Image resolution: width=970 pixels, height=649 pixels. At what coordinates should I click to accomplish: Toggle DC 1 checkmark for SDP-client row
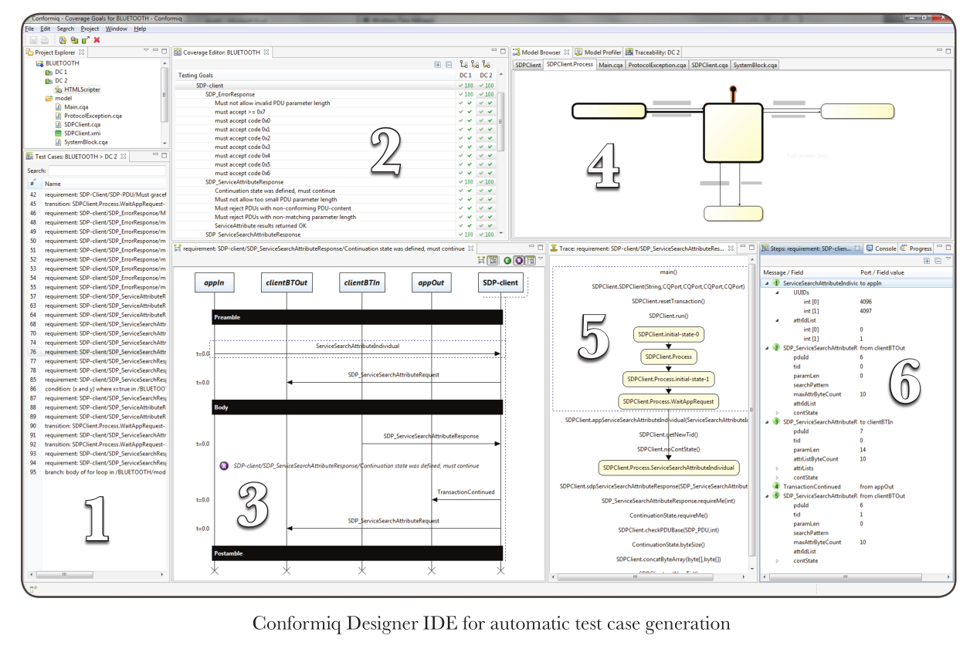click(464, 85)
